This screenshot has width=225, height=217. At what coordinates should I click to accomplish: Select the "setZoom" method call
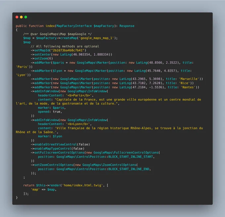pyautogui.click(x=41, y=59)
